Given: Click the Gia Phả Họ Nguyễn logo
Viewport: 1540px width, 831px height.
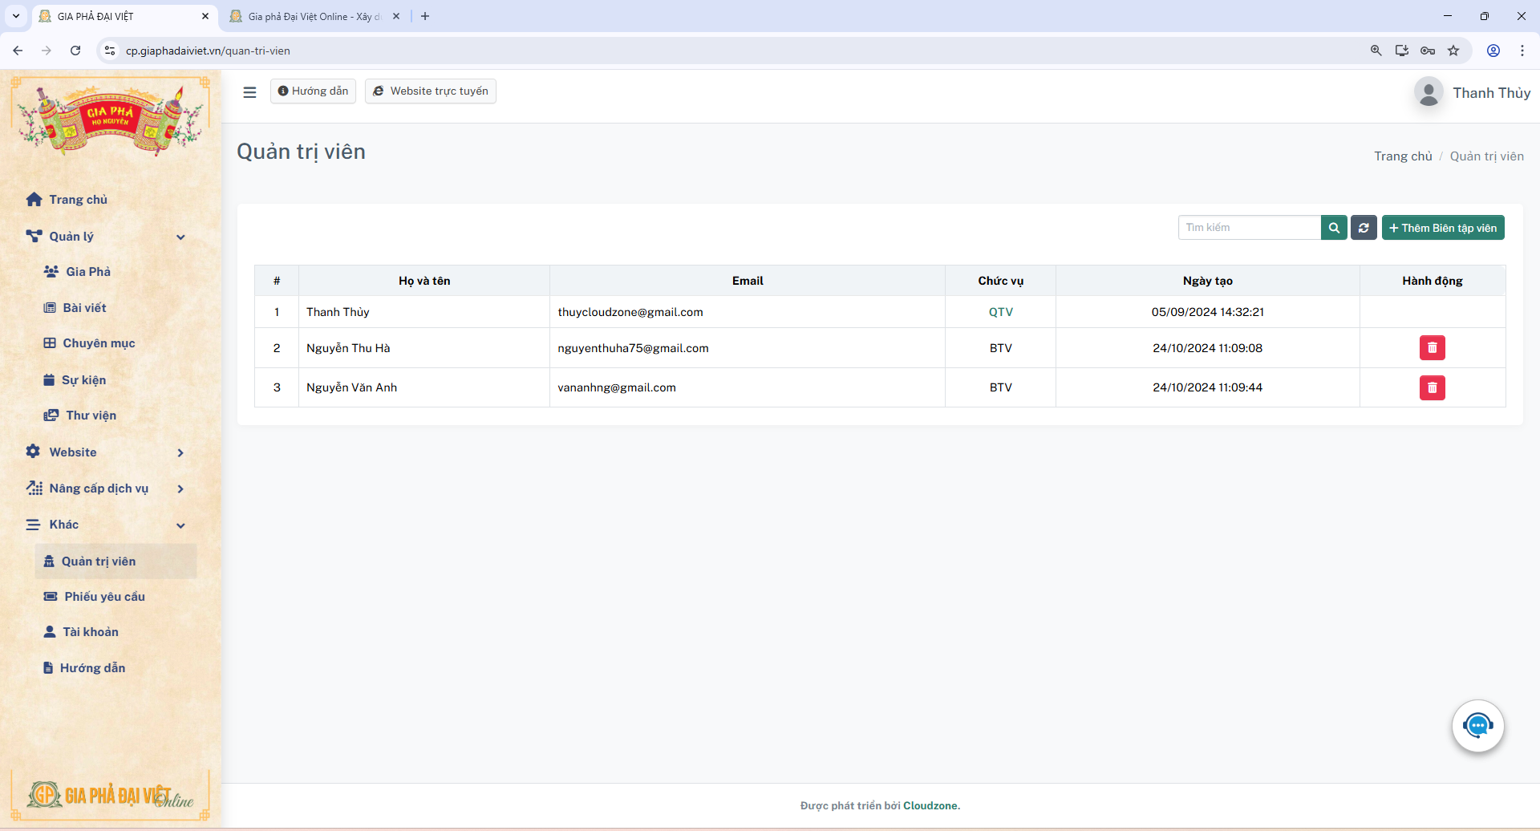Looking at the screenshot, I should coord(110,117).
